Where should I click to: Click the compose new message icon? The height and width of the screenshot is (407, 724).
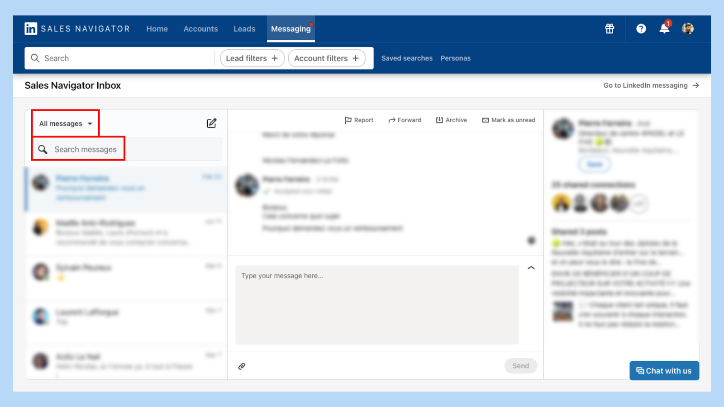point(211,123)
